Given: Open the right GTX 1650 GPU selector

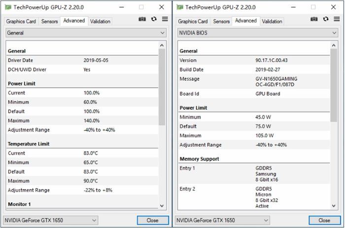Looking at the screenshot, I should click(222, 220).
